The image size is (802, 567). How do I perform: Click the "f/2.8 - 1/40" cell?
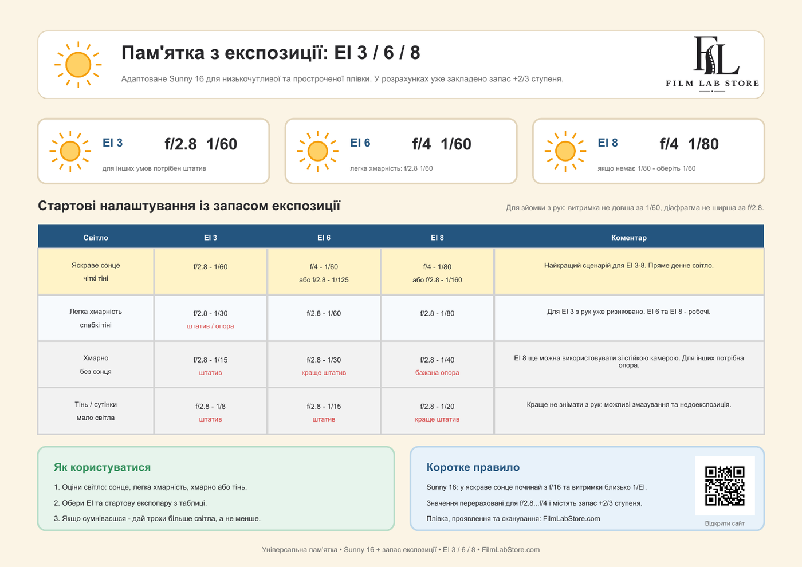click(x=437, y=360)
